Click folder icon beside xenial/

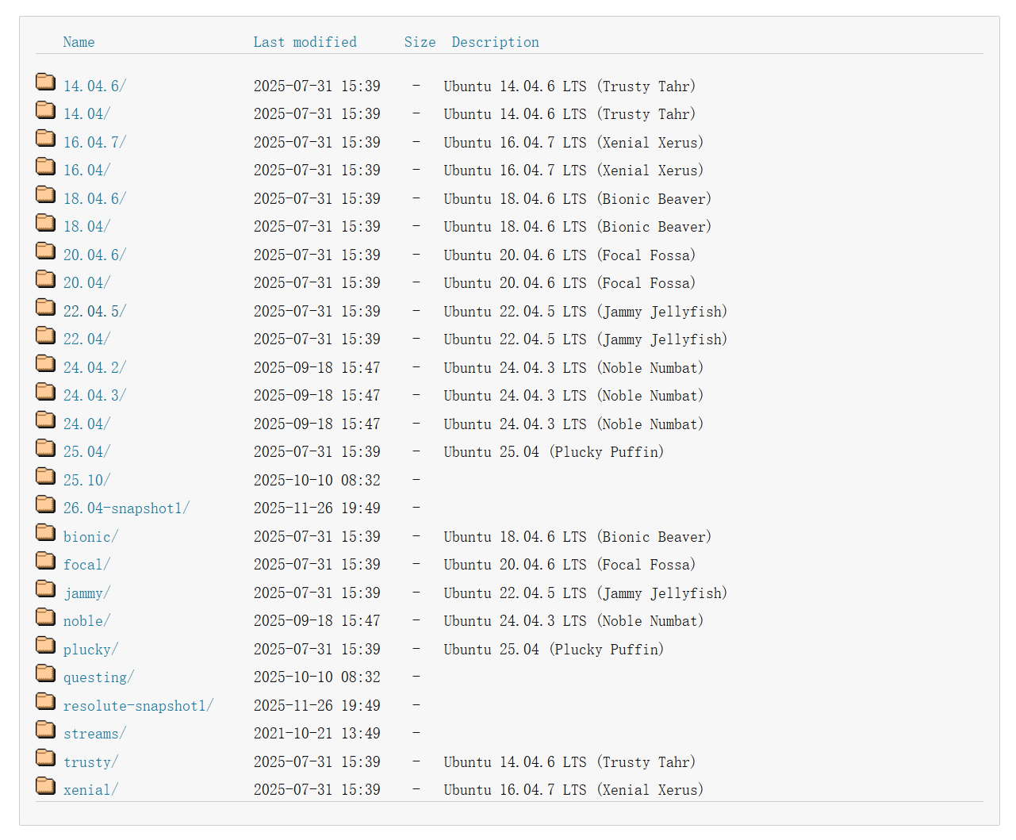(x=46, y=785)
